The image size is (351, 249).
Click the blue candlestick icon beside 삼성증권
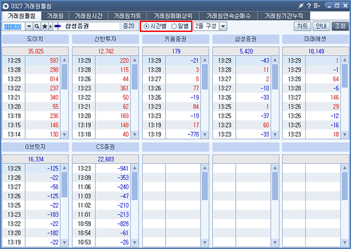coord(58,26)
